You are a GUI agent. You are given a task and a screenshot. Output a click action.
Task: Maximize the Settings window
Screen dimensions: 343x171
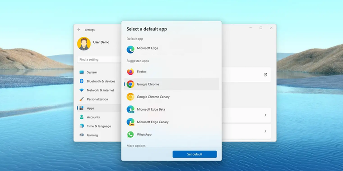pos(261,28)
